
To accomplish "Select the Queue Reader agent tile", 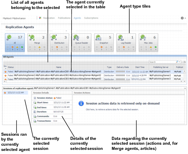I will 82,42.
